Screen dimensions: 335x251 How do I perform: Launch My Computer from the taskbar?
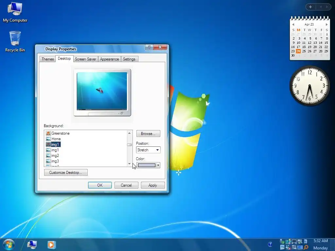pyautogui.click(x=32, y=244)
